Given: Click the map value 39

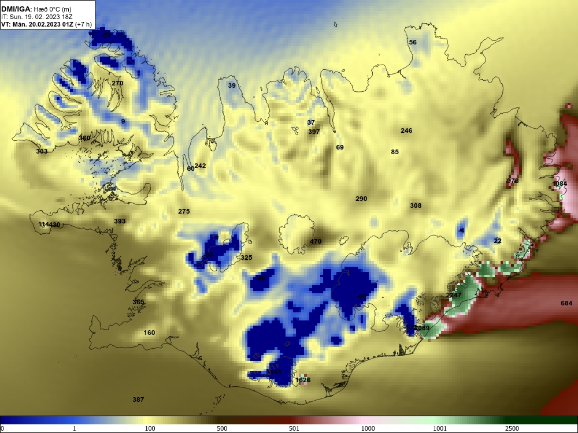Looking at the screenshot, I should [232, 85].
